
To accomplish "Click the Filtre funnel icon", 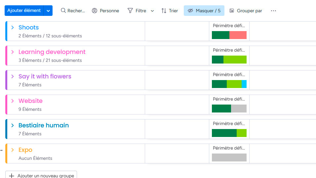I will point(130,11).
